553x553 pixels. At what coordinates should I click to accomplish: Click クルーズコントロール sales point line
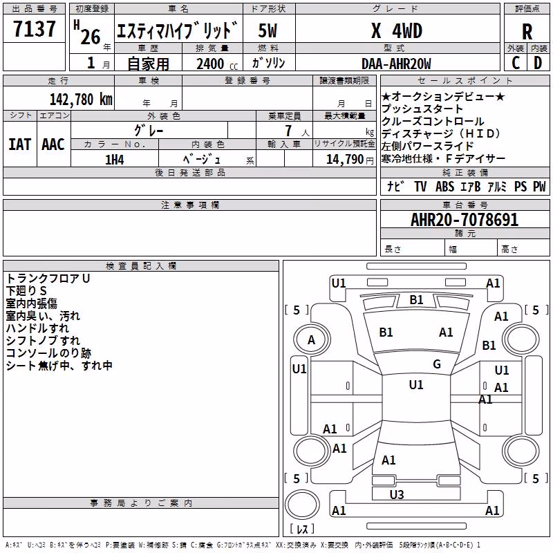coord(433,122)
